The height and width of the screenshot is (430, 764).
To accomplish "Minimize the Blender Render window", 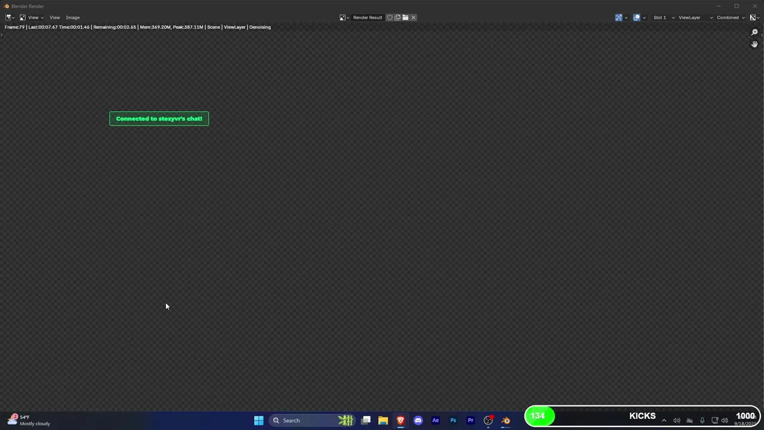I will 718,6.
